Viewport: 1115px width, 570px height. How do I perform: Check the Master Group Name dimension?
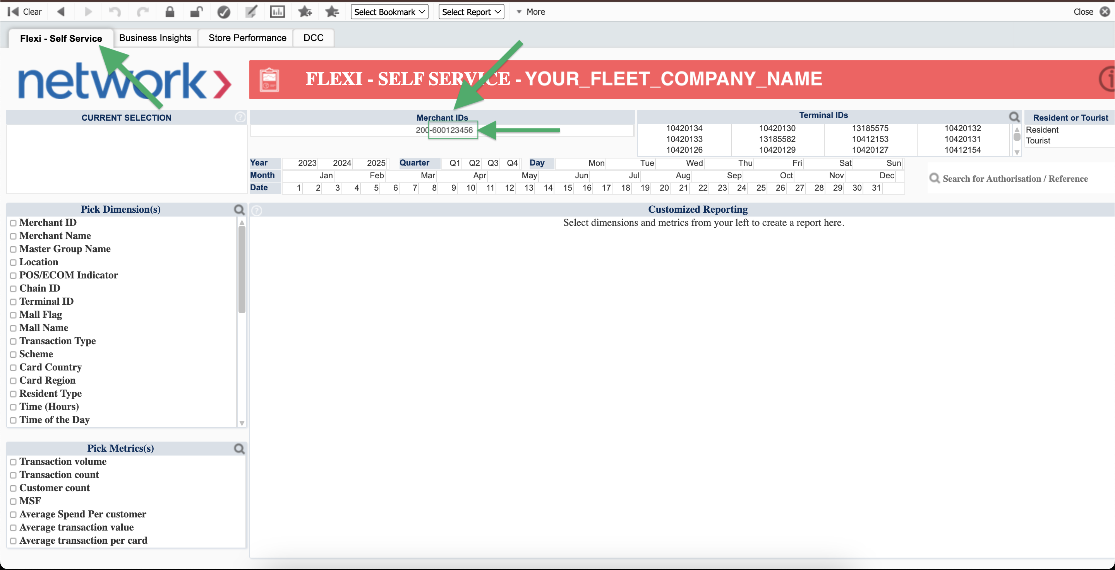[x=13, y=249]
